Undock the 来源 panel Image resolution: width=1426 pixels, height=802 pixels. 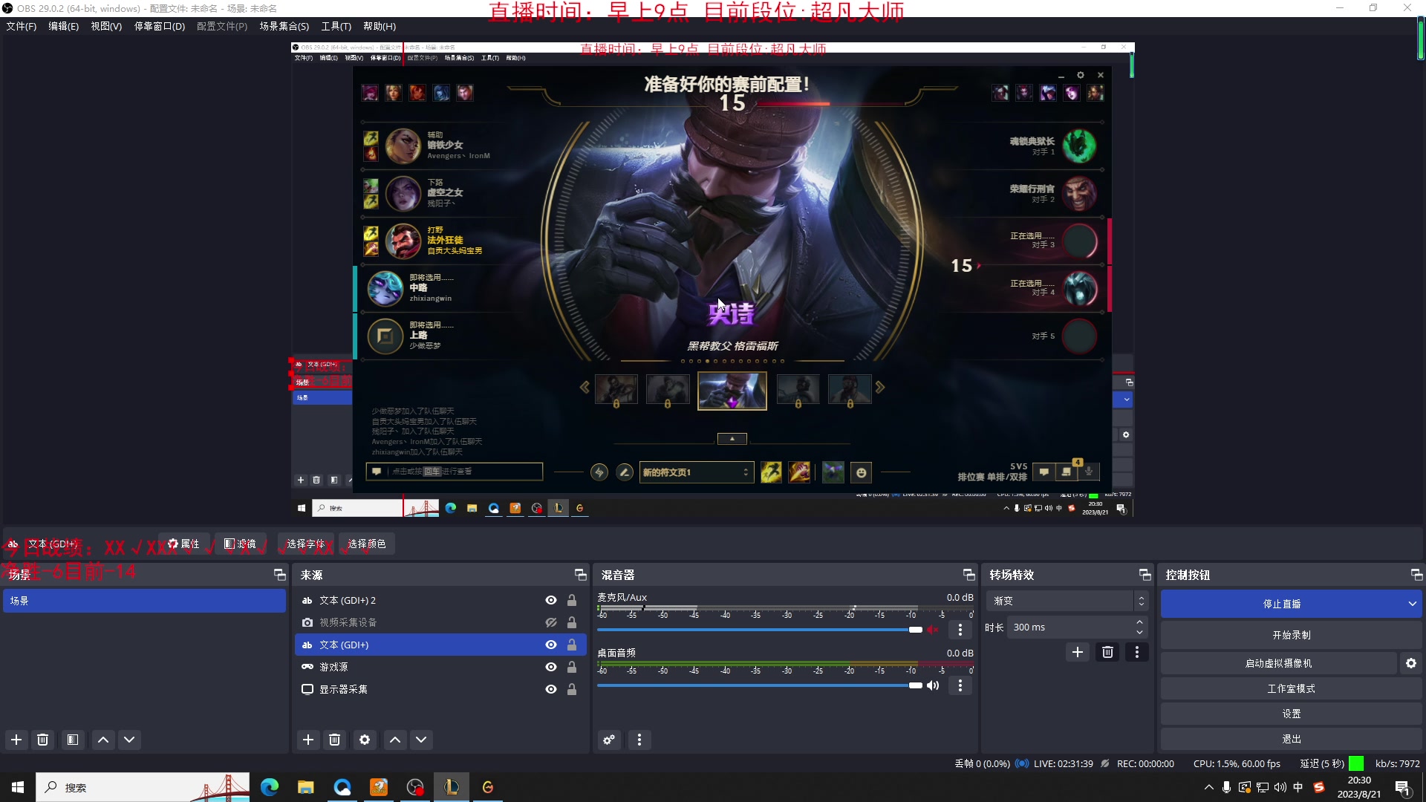point(581,575)
